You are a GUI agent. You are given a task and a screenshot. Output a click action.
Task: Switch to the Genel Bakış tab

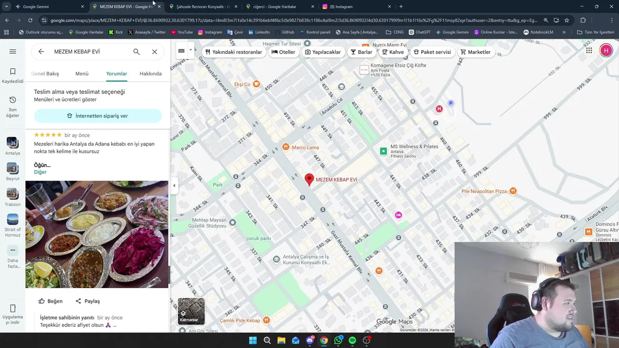45,73
